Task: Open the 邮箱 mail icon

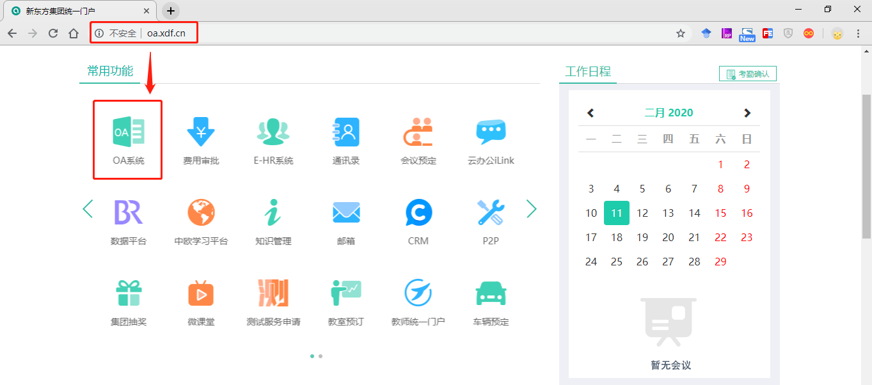Action: 346,213
